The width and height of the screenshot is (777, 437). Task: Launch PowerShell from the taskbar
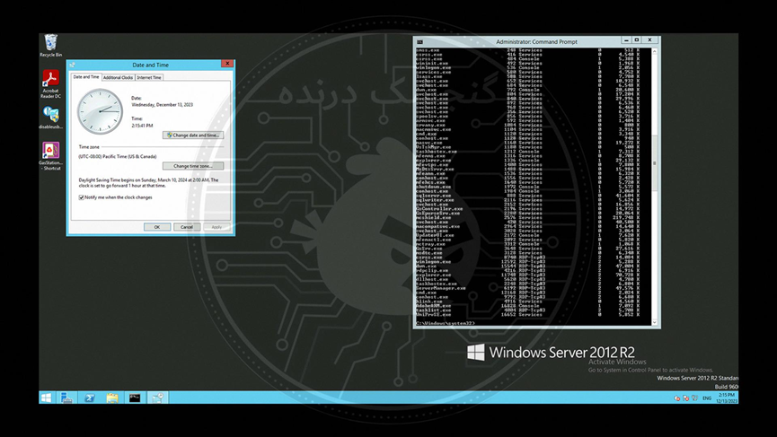(x=90, y=398)
